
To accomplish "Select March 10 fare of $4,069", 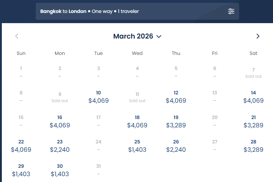I will [x=99, y=97].
